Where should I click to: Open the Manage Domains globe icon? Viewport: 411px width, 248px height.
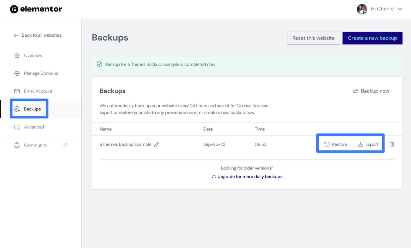pos(17,73)
